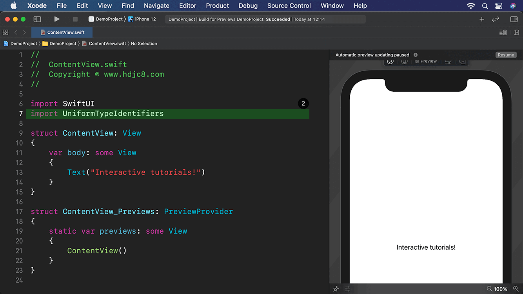Choose the iPhone 12 run destination
Viewport: 523px width, 294px height.
(142, 19)
